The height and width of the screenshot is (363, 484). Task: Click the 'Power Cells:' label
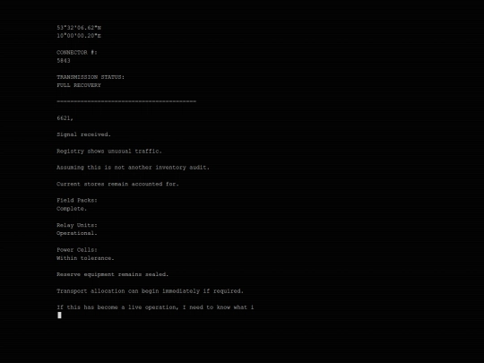click(x=77, y=250)
